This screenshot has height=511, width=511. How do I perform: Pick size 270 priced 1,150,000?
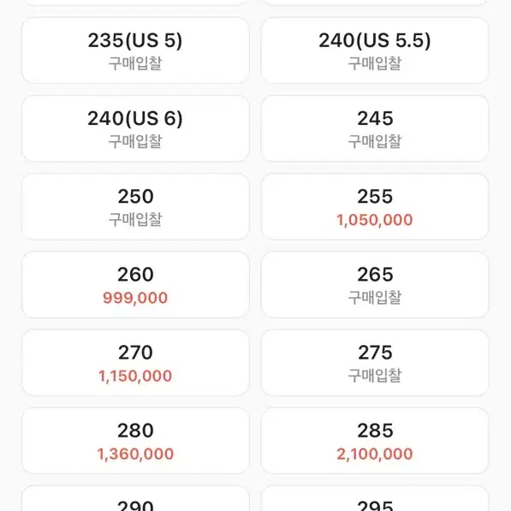135,363
